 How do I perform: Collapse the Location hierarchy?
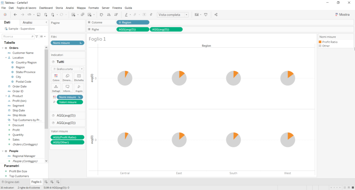(6, 57)
